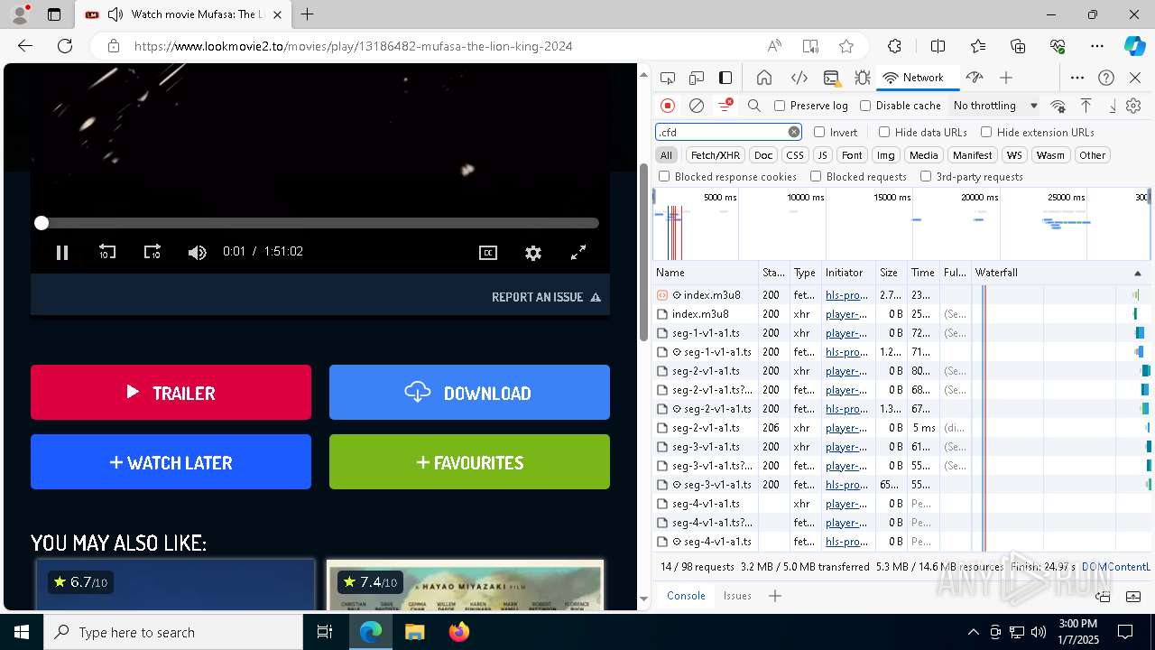The image size is (1155, 650).
Task: Open network conditions wifi-gear icon
Action: click(x=1058, y=106)
